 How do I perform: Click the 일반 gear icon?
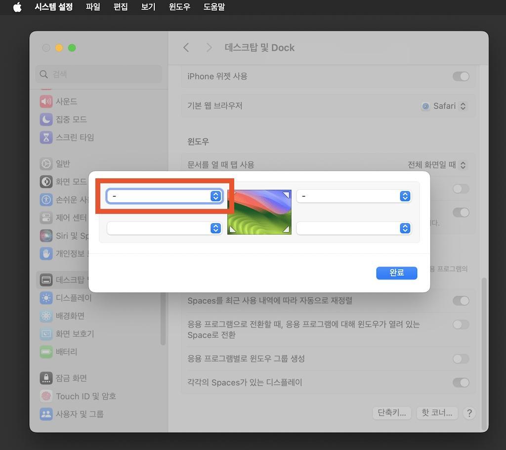46,164
